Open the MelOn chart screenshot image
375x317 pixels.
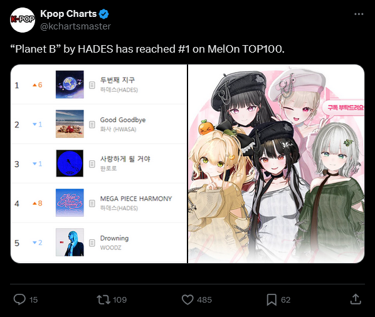(x=99, y=164)
